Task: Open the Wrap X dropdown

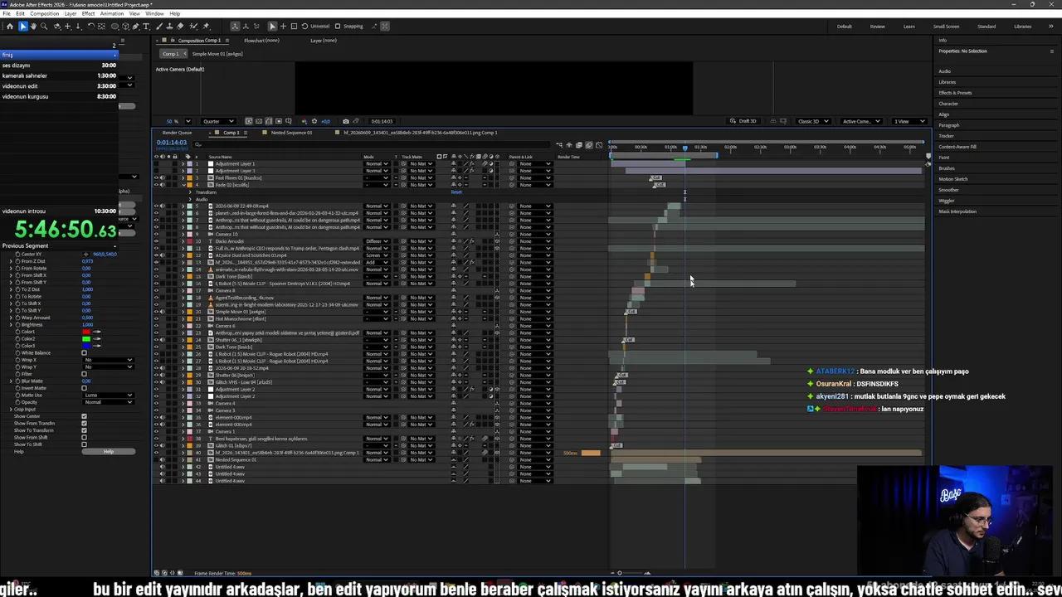Action: [109, 360]
